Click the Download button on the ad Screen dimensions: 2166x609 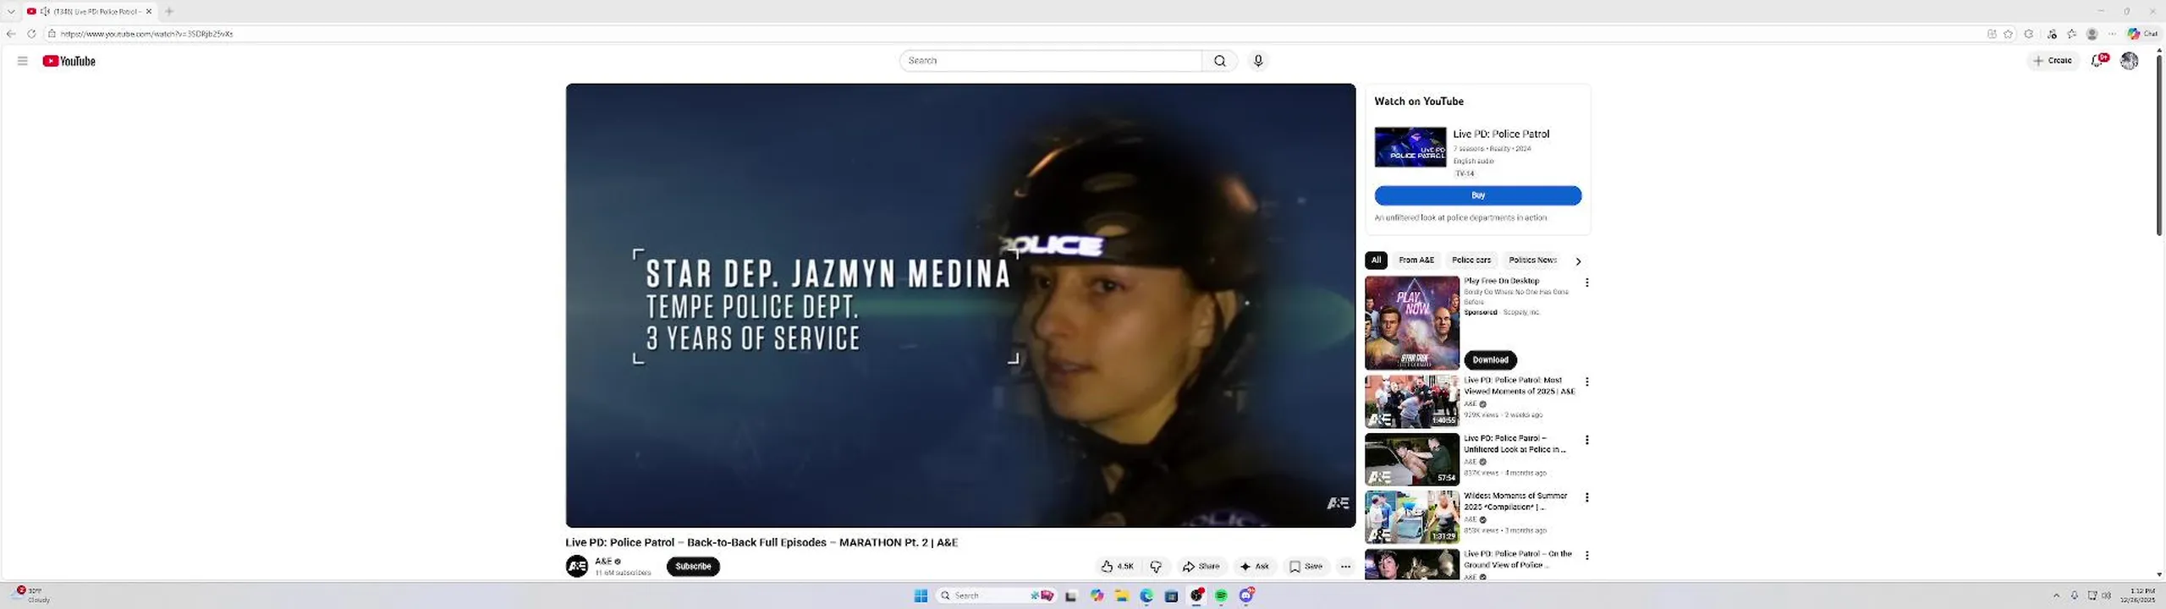1490,359
